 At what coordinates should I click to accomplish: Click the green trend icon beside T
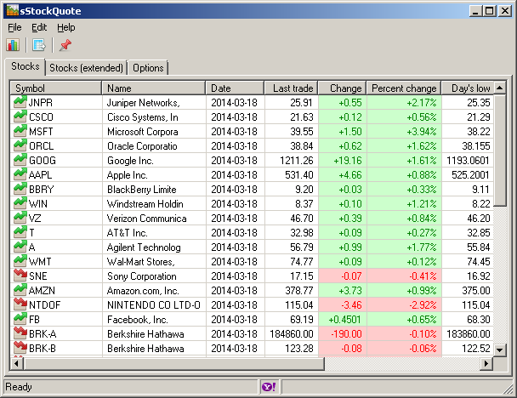tap(20, 232)
